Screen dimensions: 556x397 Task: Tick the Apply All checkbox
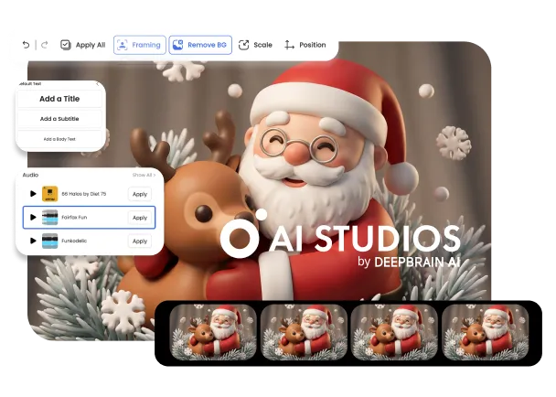click(66, 45)
